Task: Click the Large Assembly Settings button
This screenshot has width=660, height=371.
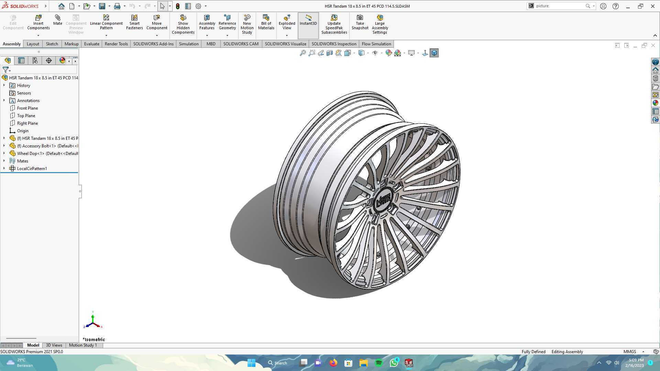Action: (x=380, y=24)
